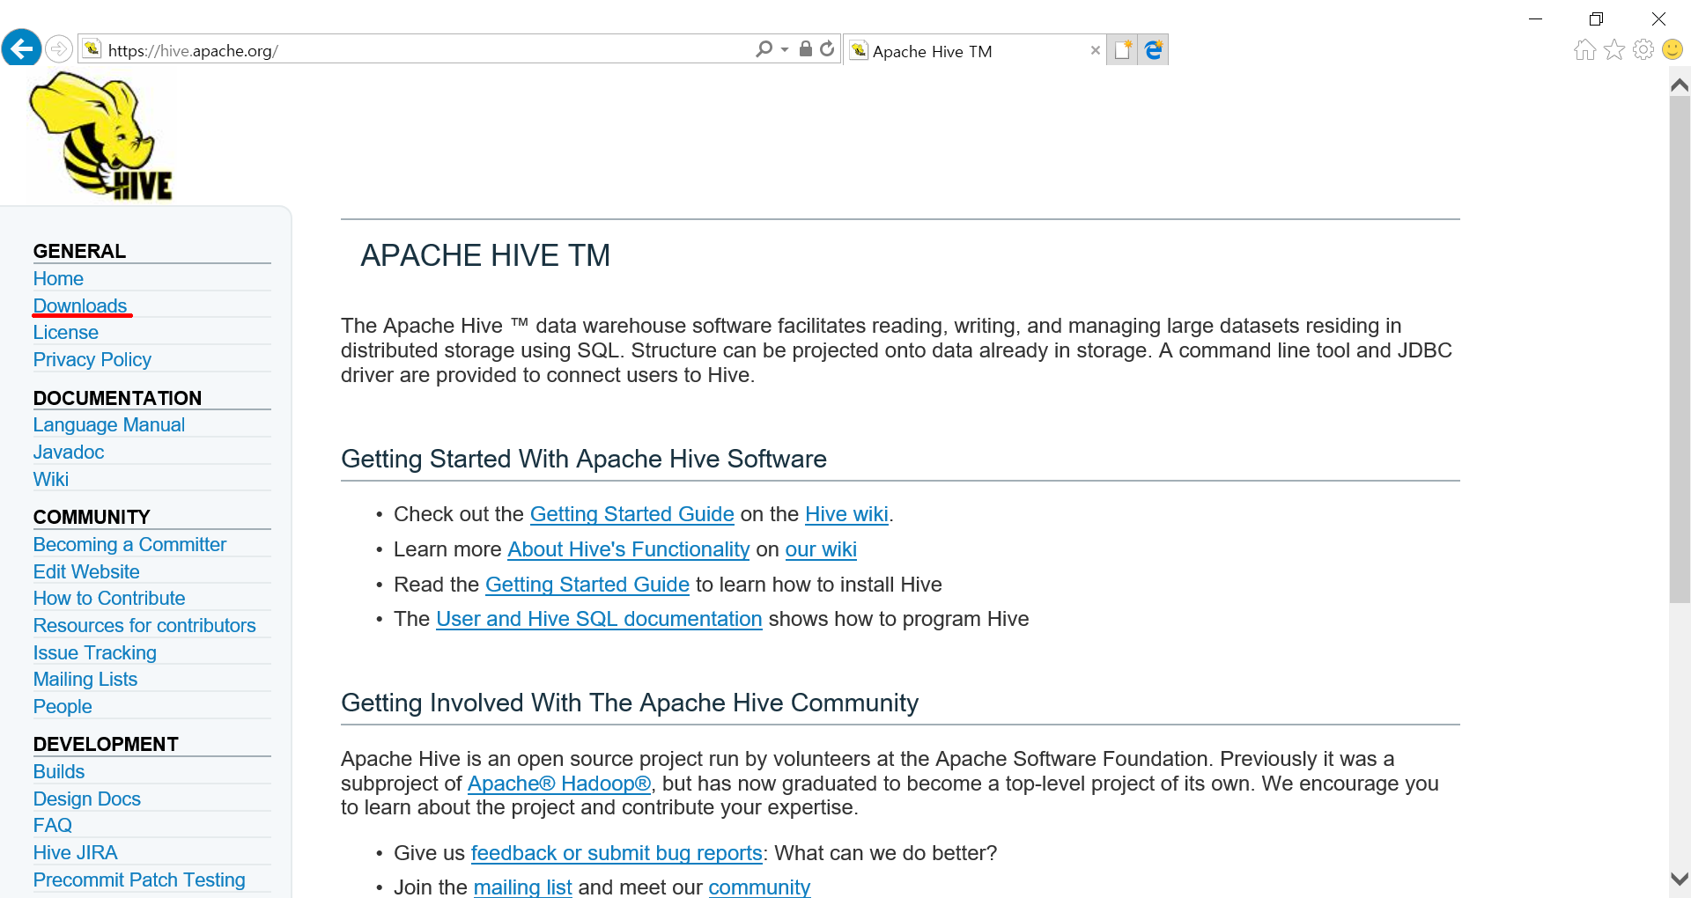Open a new tab with the blank page icon
1691x898 pixels.
click(x=1122, y=50)
